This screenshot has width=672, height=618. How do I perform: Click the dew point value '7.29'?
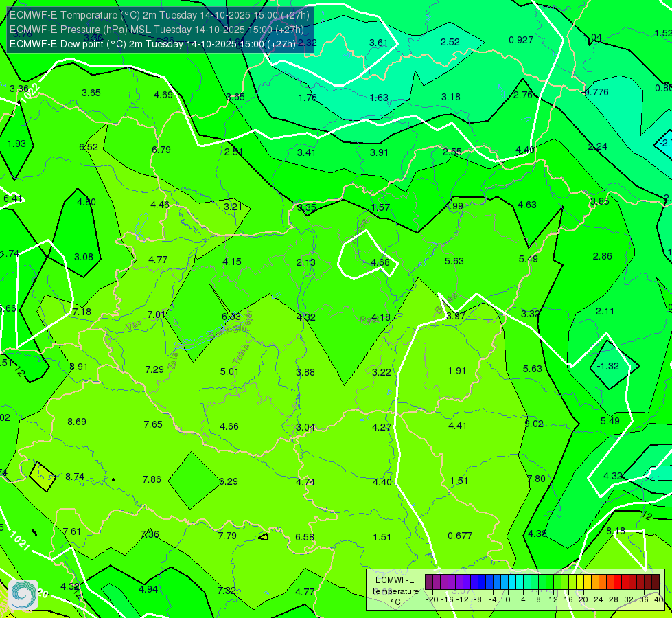point(154,369)
